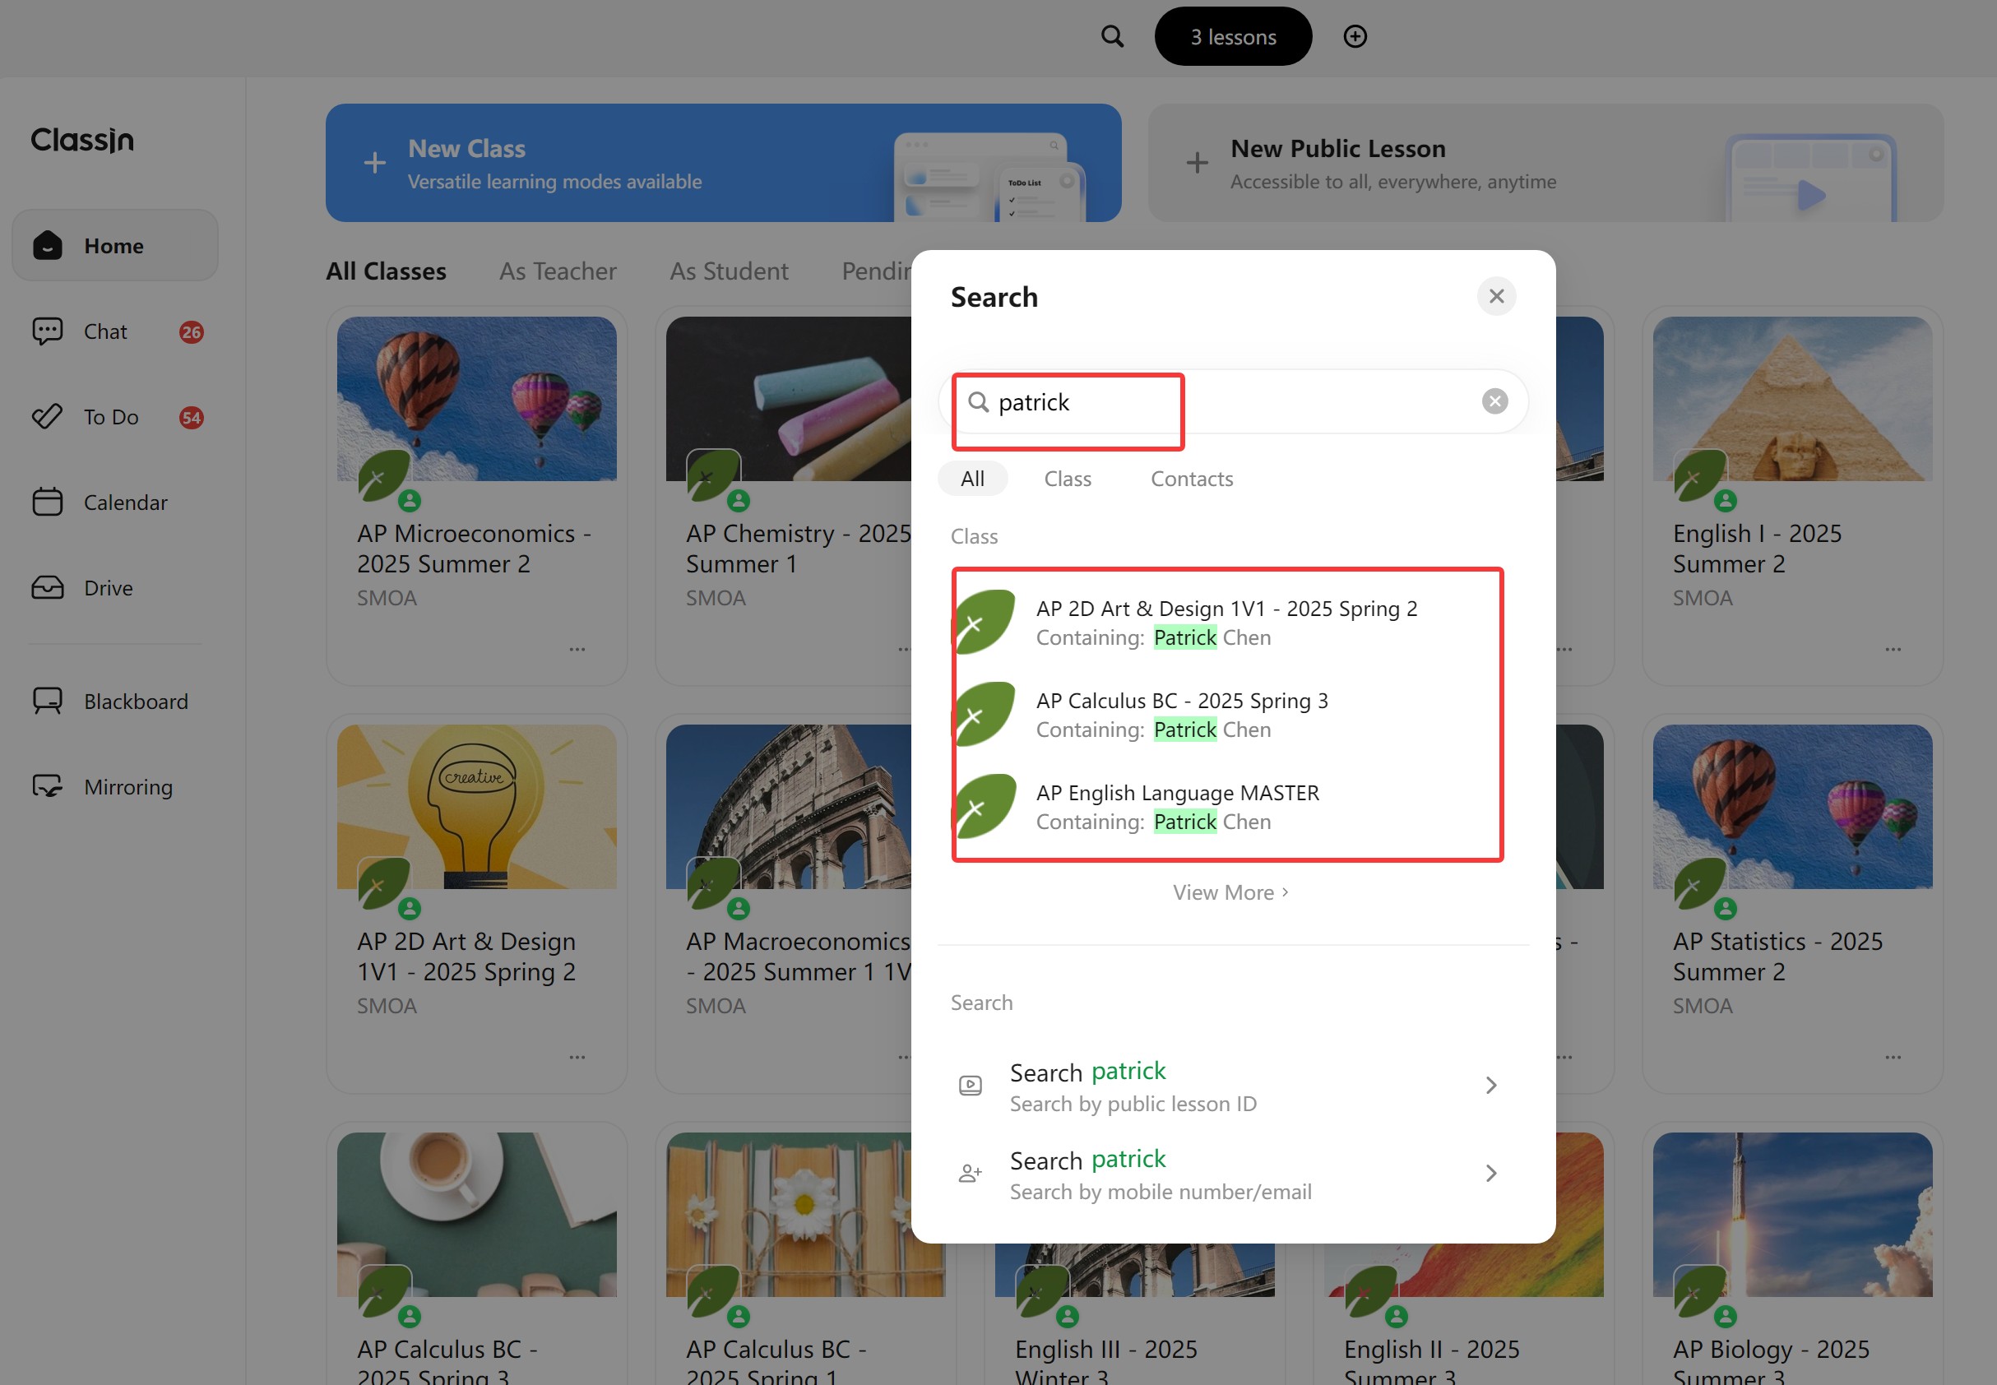
Task: Open the To Do section
Action: tap(111, 418)
